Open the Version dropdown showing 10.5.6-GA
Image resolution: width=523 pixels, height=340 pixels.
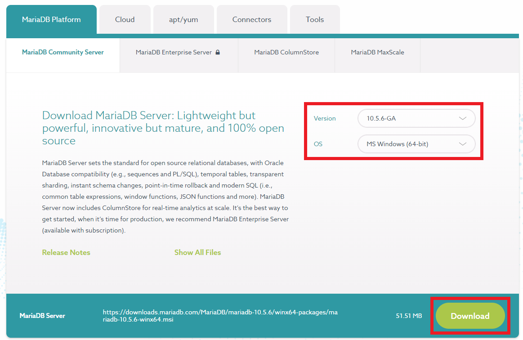pos(416,118)
